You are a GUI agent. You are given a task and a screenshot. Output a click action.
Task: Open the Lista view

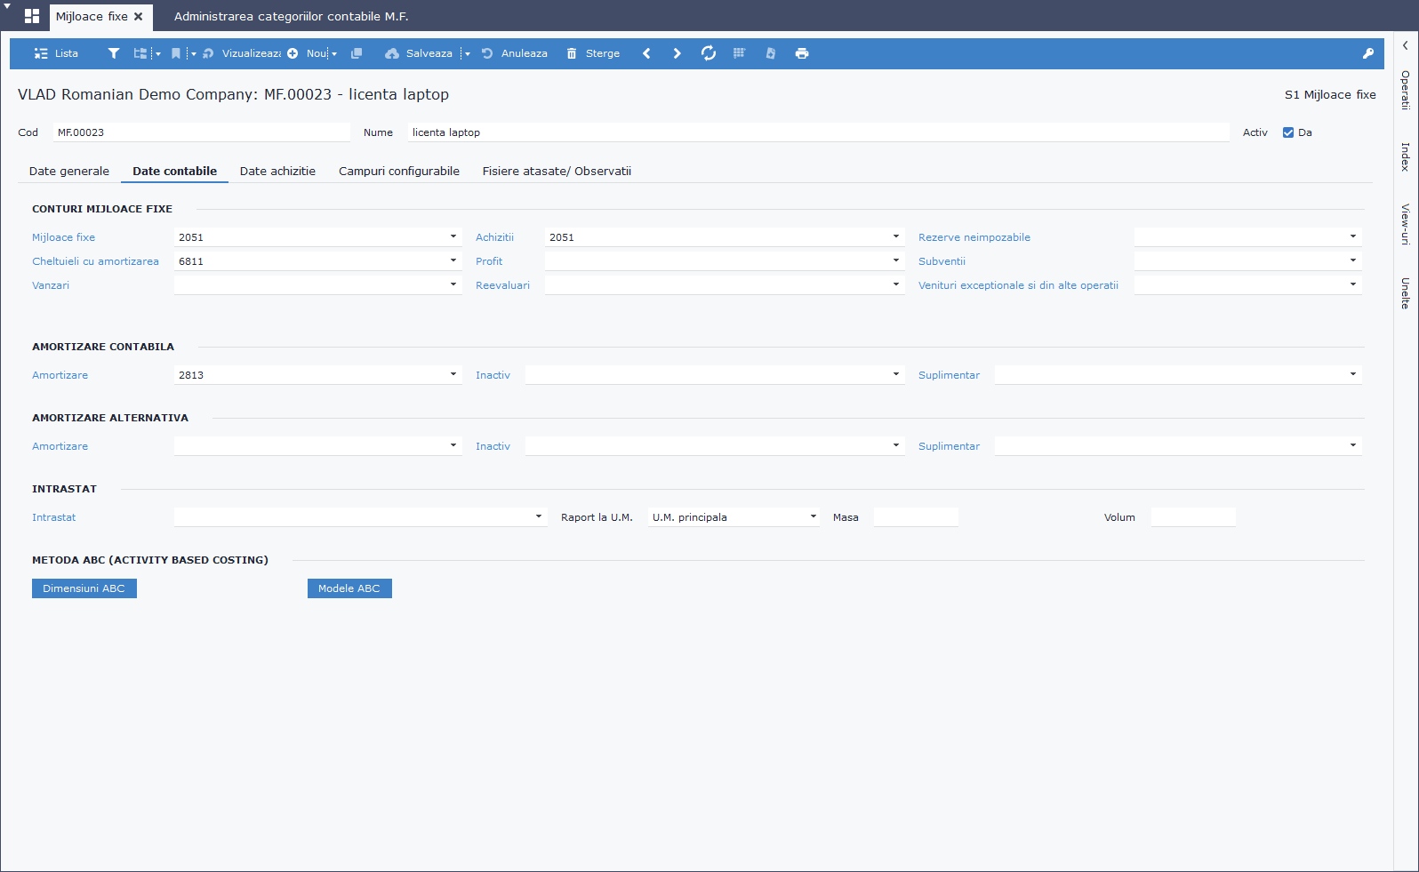56,53
